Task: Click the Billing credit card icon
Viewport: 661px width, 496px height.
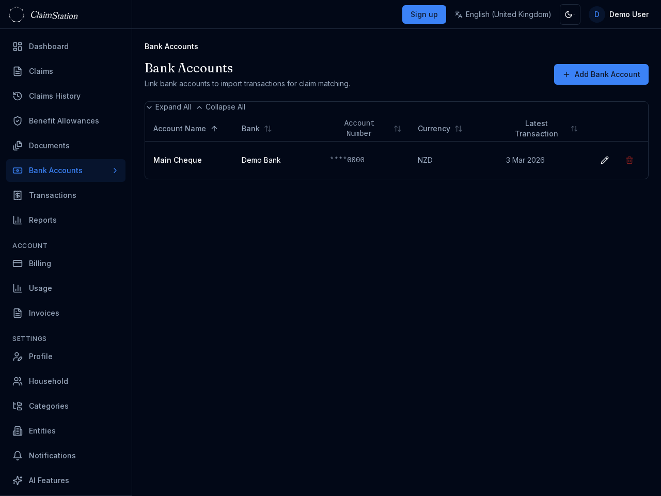Action: (x=18, y=263)
